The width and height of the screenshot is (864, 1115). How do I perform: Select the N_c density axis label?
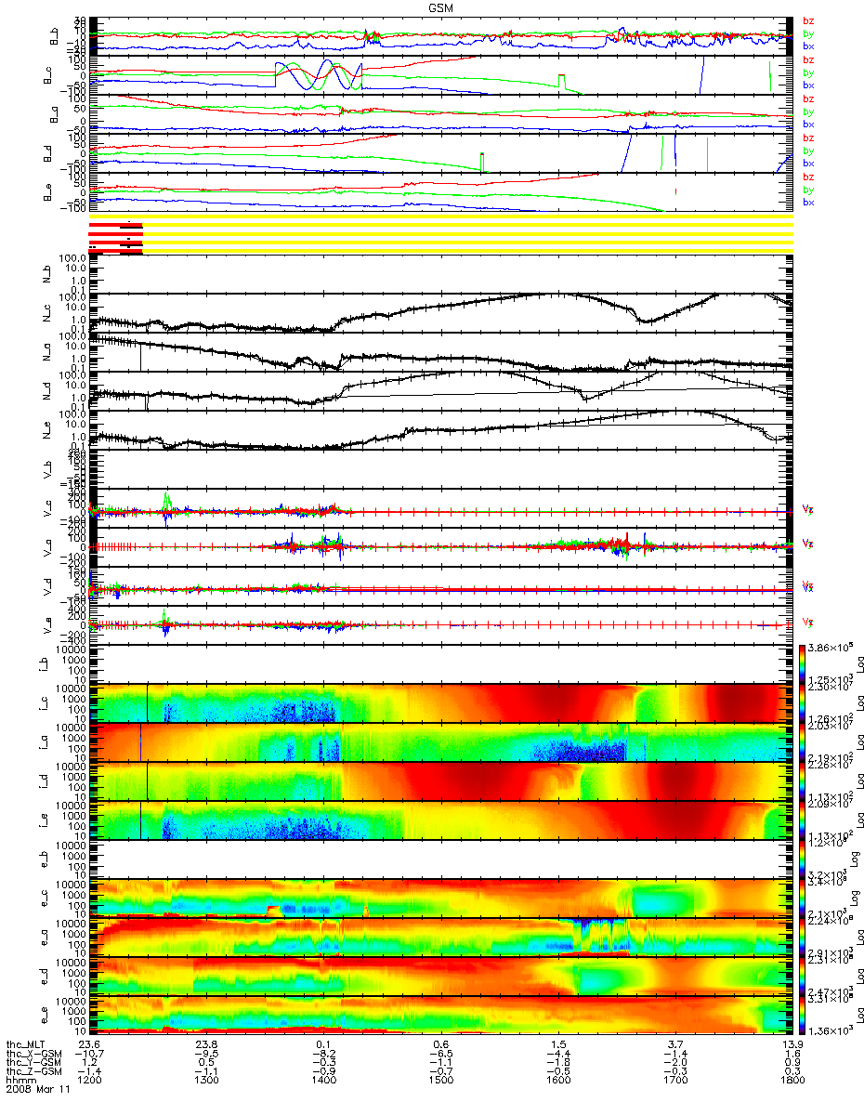(47, 313)
